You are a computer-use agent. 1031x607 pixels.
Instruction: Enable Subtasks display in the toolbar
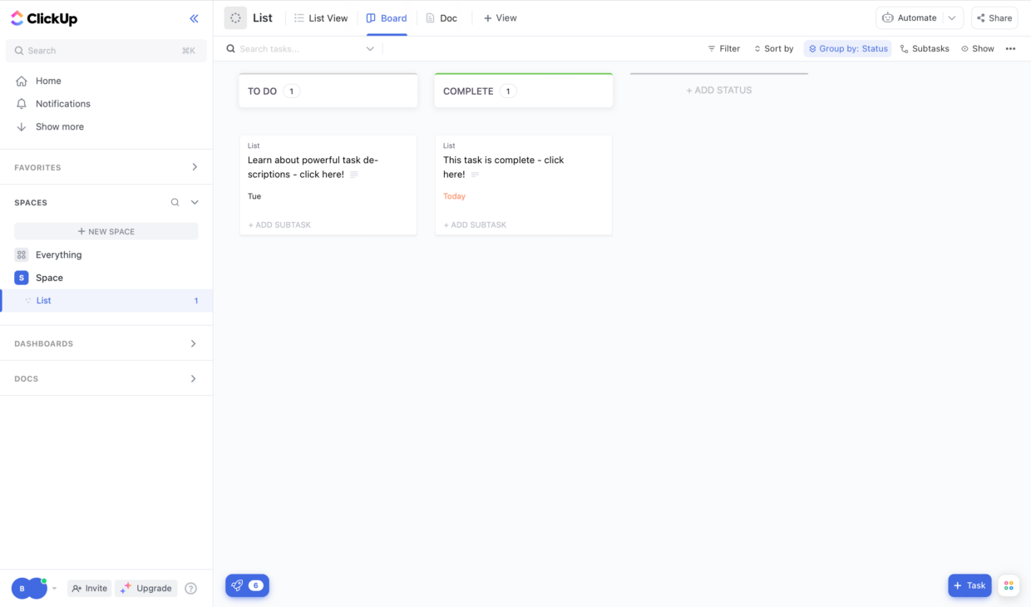click(x=924, y=48)
